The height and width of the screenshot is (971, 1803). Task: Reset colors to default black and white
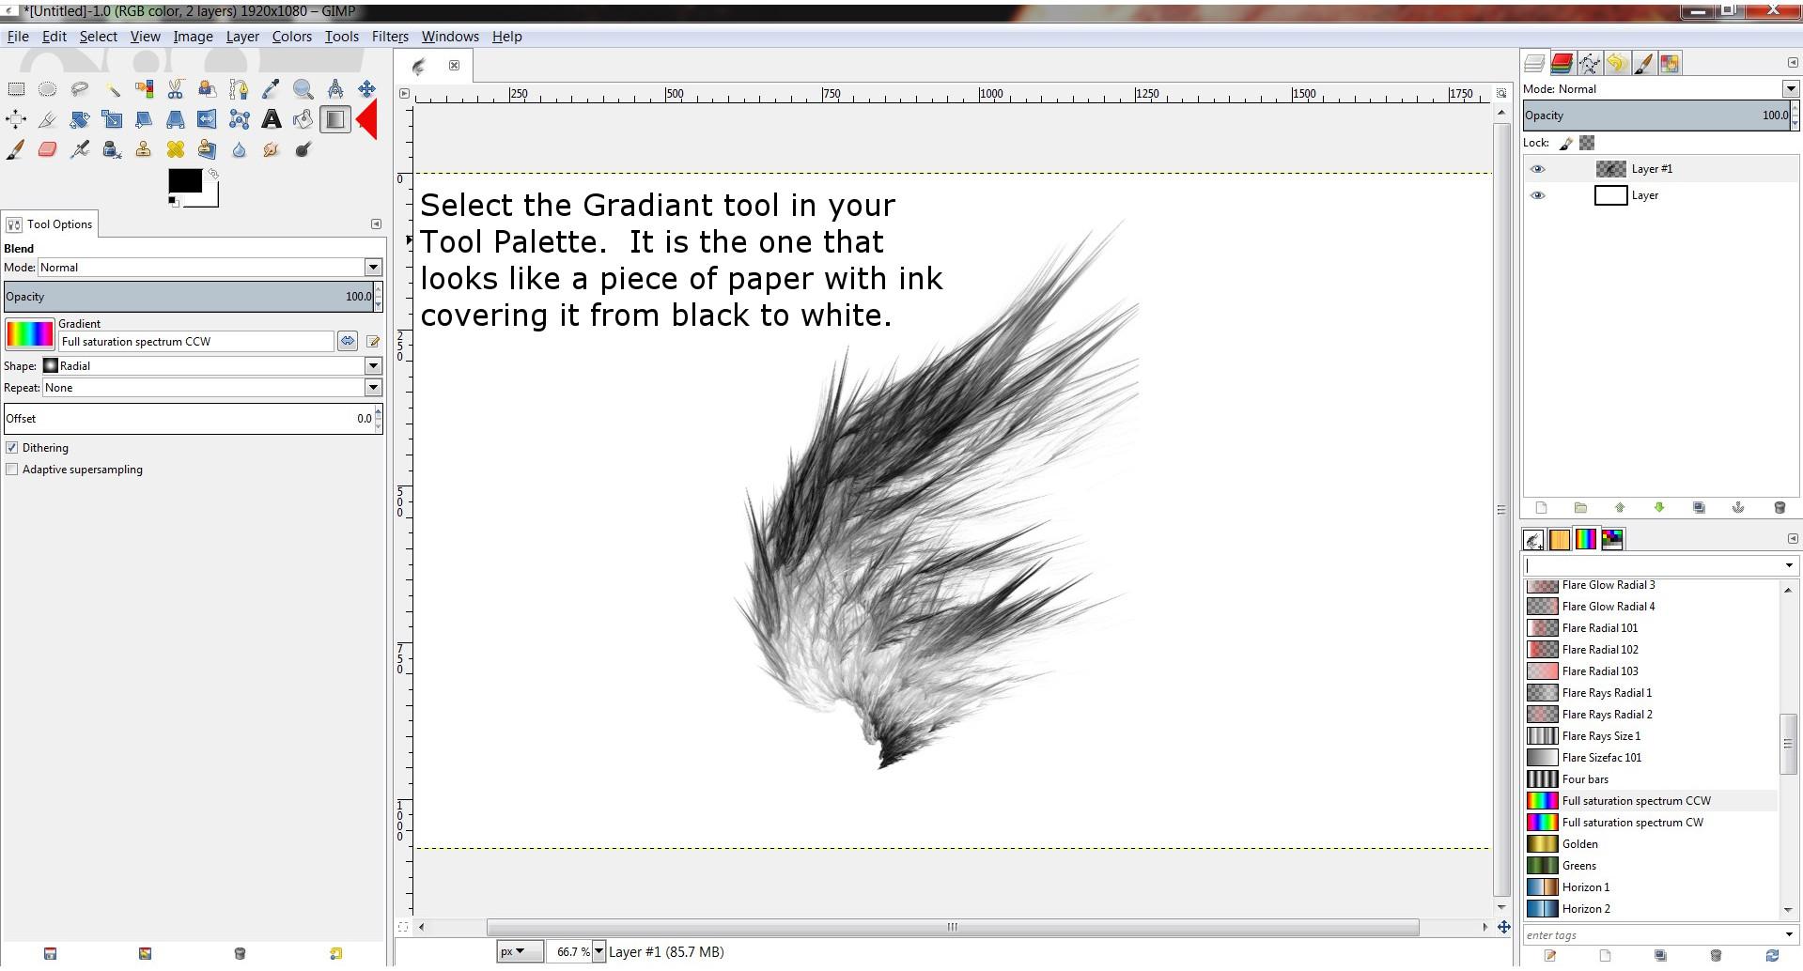pos(173,202)
